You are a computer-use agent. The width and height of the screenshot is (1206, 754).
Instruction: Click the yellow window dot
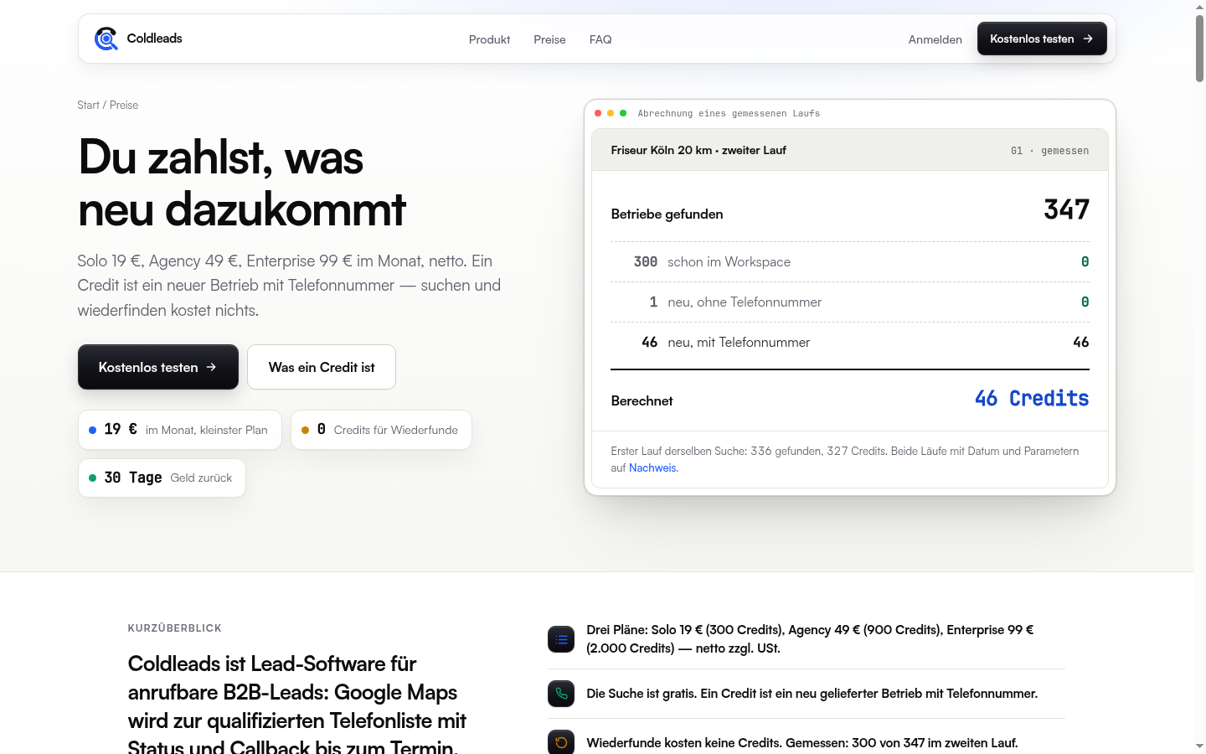pos(611,113)
